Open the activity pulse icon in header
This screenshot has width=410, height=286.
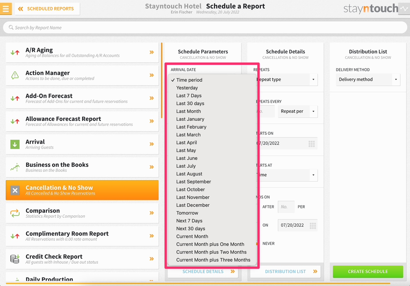[x=404, y=8]
